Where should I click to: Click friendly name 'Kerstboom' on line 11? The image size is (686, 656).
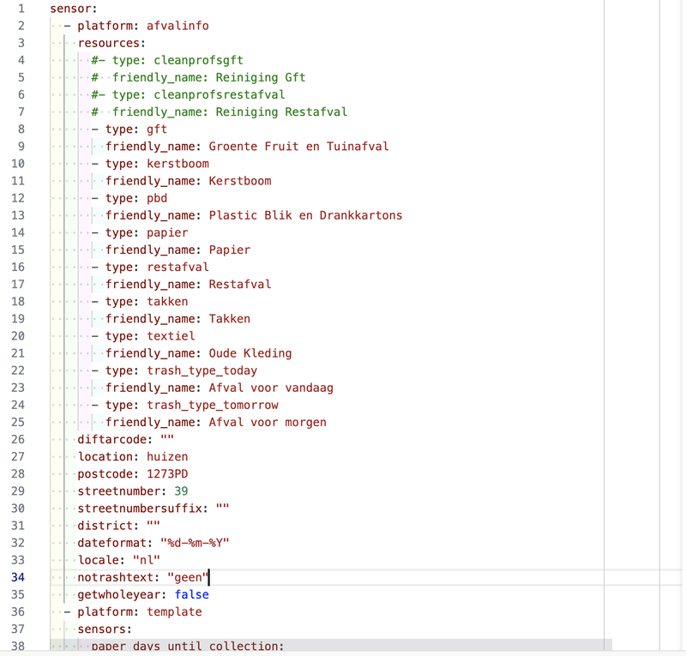pyautogui.click(x=240, y=181)
